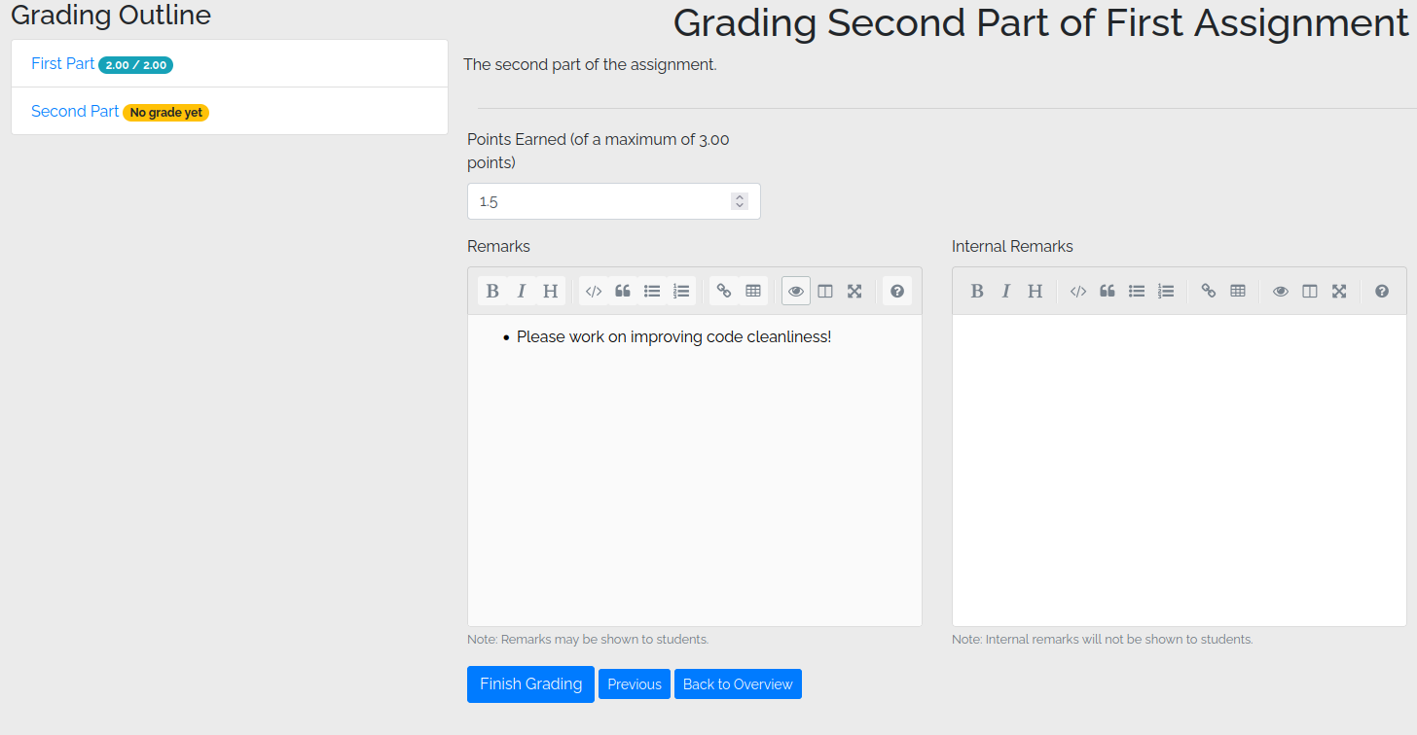Toggle preview eye in Remarks editor
1417x735 pixels.
tap(796, 291)
